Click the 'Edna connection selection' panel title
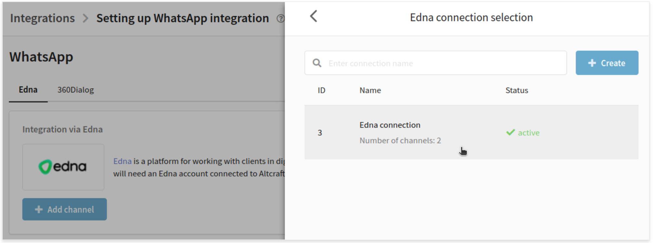 click(471, 17)
